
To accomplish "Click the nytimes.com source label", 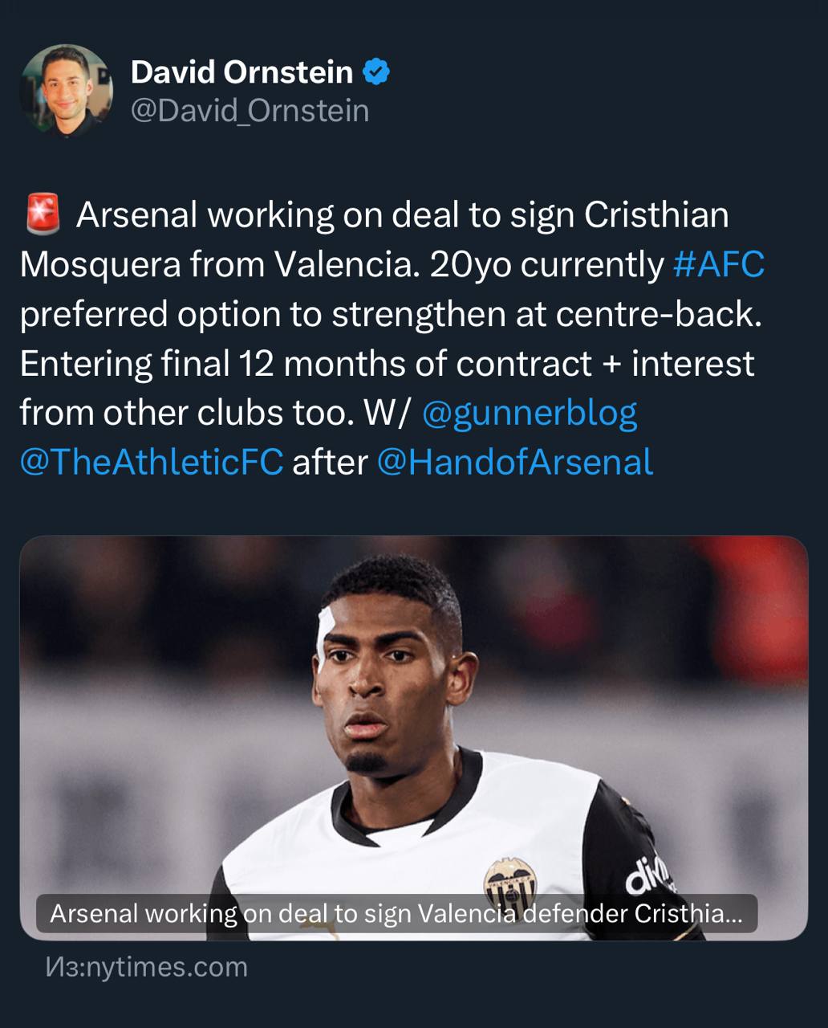I will 146,967.
